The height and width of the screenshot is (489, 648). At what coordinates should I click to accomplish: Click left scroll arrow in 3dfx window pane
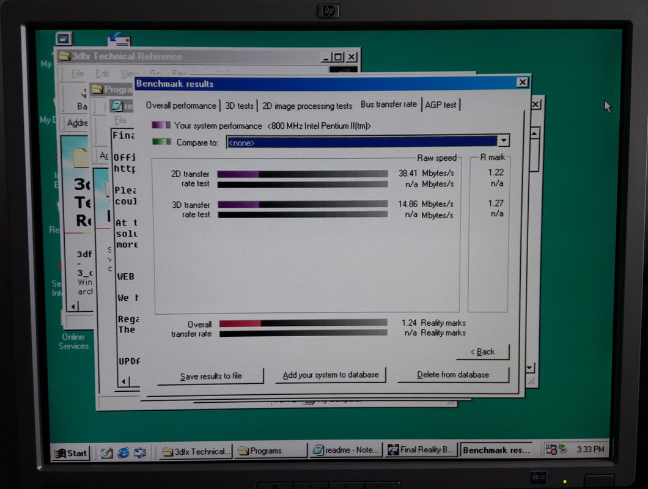(x=73, y=306)
